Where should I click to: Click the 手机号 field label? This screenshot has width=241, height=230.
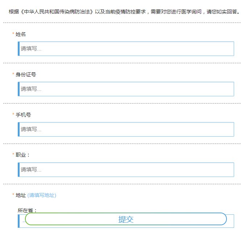point(23,115)
